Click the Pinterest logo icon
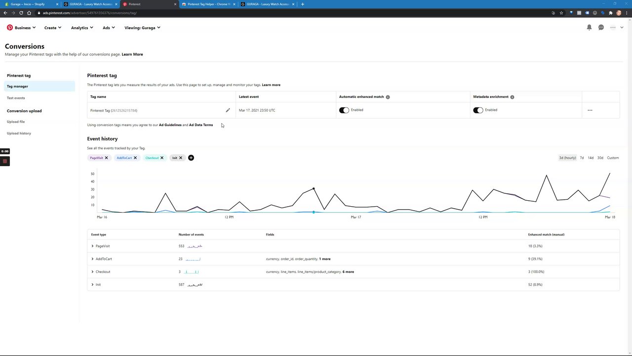632x356 pixels. point(10,28)
